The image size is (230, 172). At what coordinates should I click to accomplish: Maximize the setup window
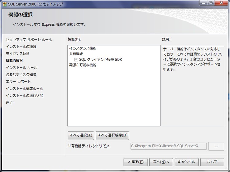coord(211,3)
